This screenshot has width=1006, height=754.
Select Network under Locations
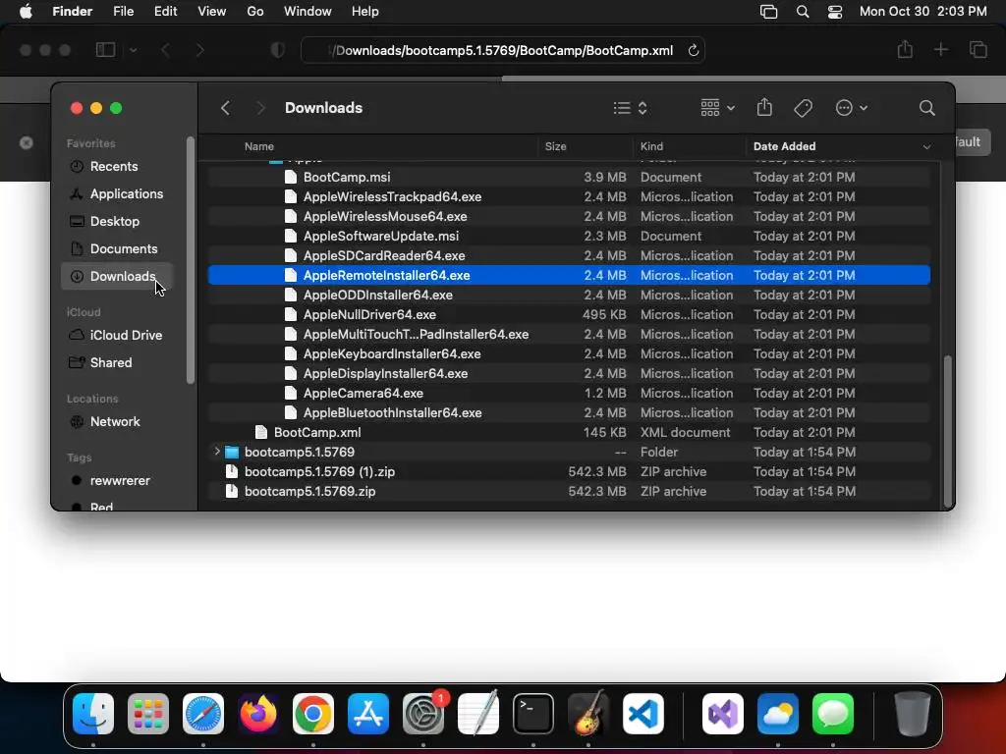pyautogui.click(x=117, y=422)
